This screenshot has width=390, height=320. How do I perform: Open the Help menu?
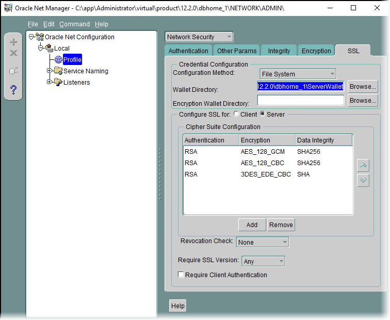tap(102, 24)
